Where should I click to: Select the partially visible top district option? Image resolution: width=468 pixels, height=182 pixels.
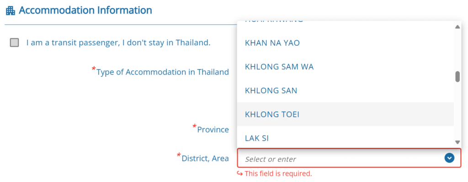[346, 26]
